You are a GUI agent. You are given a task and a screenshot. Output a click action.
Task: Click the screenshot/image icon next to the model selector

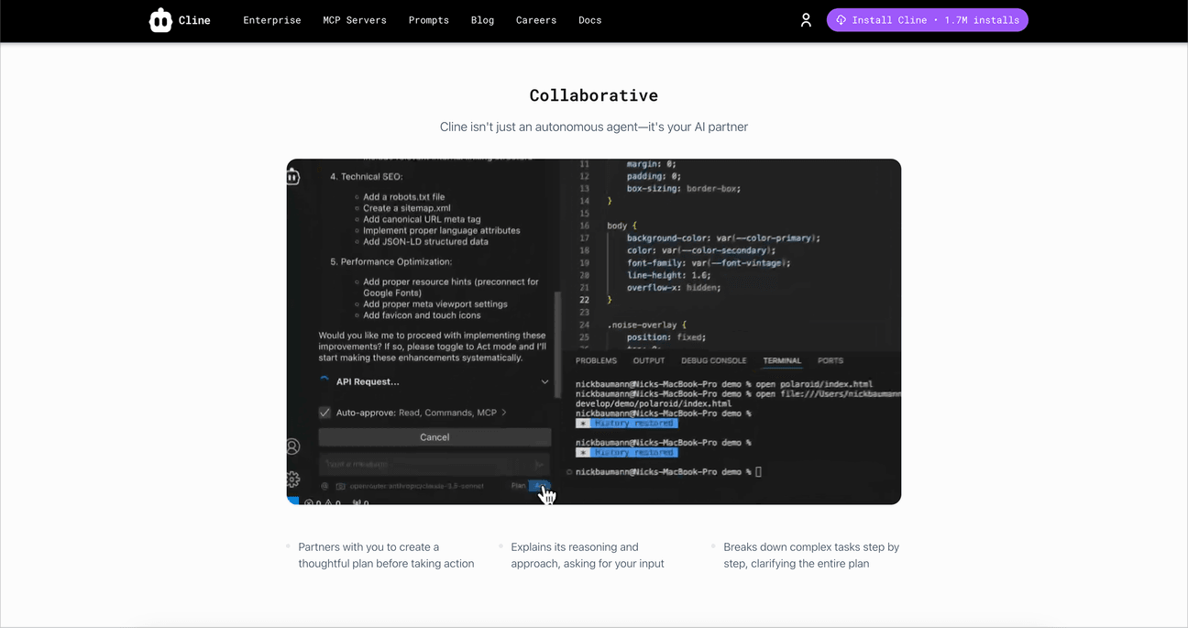click(x=340, y=484)
